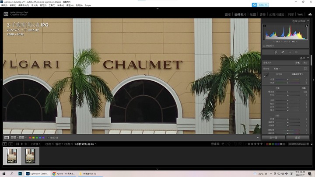Open the profile color dropdown
This screenshot has height=177, width=315.
[x=277, y=69]
